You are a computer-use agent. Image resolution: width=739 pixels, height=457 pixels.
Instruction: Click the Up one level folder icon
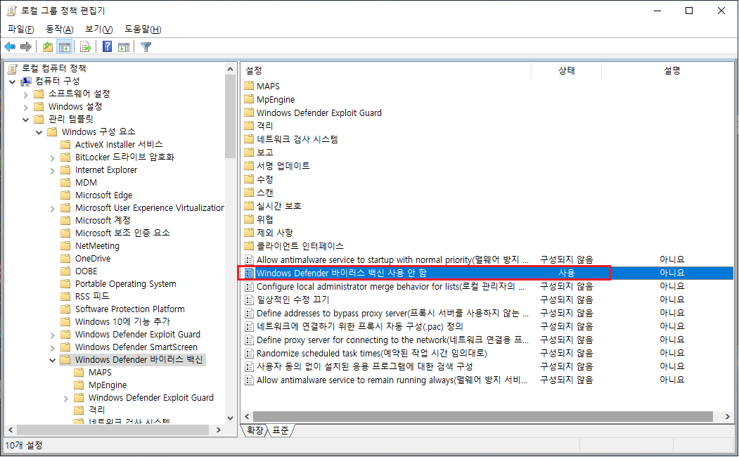[48, 46]
